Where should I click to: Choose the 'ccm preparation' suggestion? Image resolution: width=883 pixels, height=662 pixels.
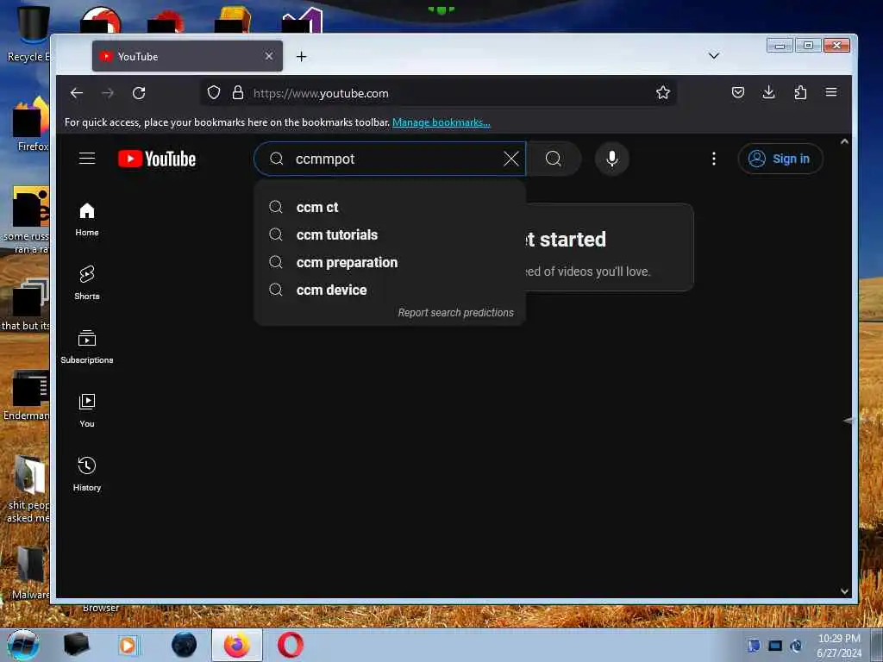pyautogui.click(x=390, y=262)
